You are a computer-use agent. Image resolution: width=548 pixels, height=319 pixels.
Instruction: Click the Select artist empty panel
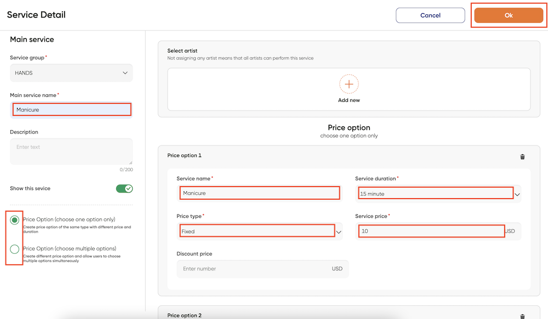coord(349,89)
